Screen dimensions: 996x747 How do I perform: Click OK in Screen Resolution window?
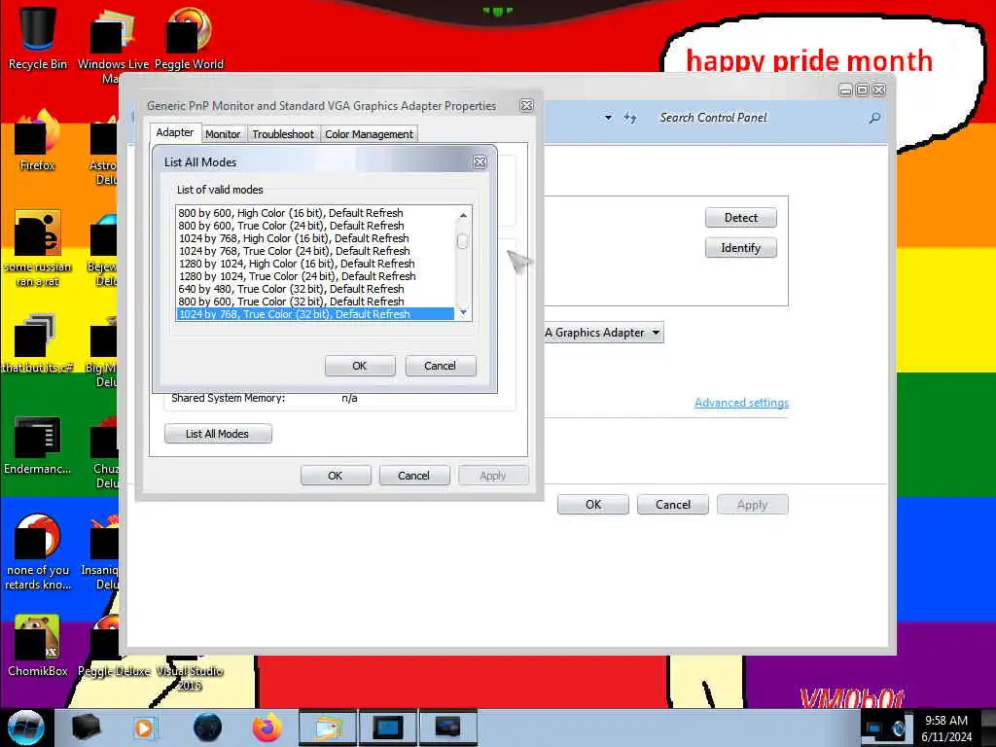click(593, 505)
